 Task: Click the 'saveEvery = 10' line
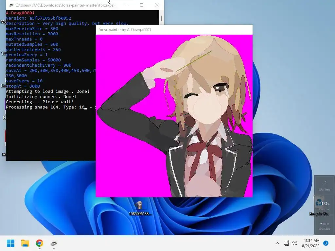(24, 81)
